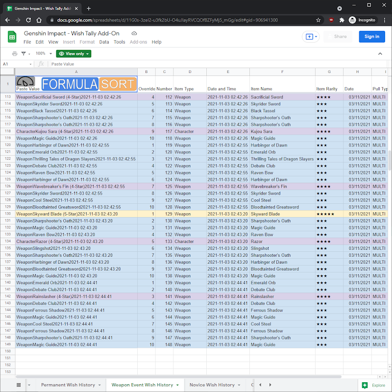Screen dimensions: 392x392
Task: Open Permanent Wish History tab menu arrow
Action: tap(99, 385)
